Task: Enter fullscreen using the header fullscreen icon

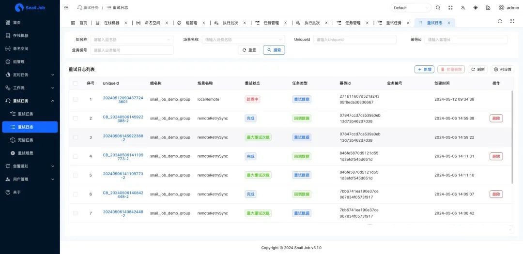Action: coord(450,8)
